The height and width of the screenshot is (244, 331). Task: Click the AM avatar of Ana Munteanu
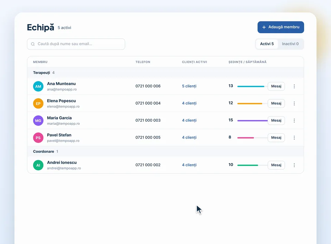pyautogui.click(x=38, y=86)
